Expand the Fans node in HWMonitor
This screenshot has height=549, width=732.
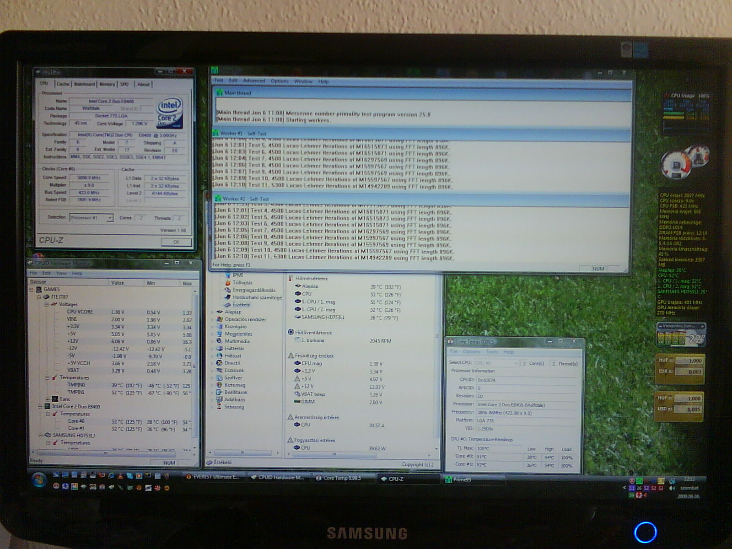coord(47,399)
